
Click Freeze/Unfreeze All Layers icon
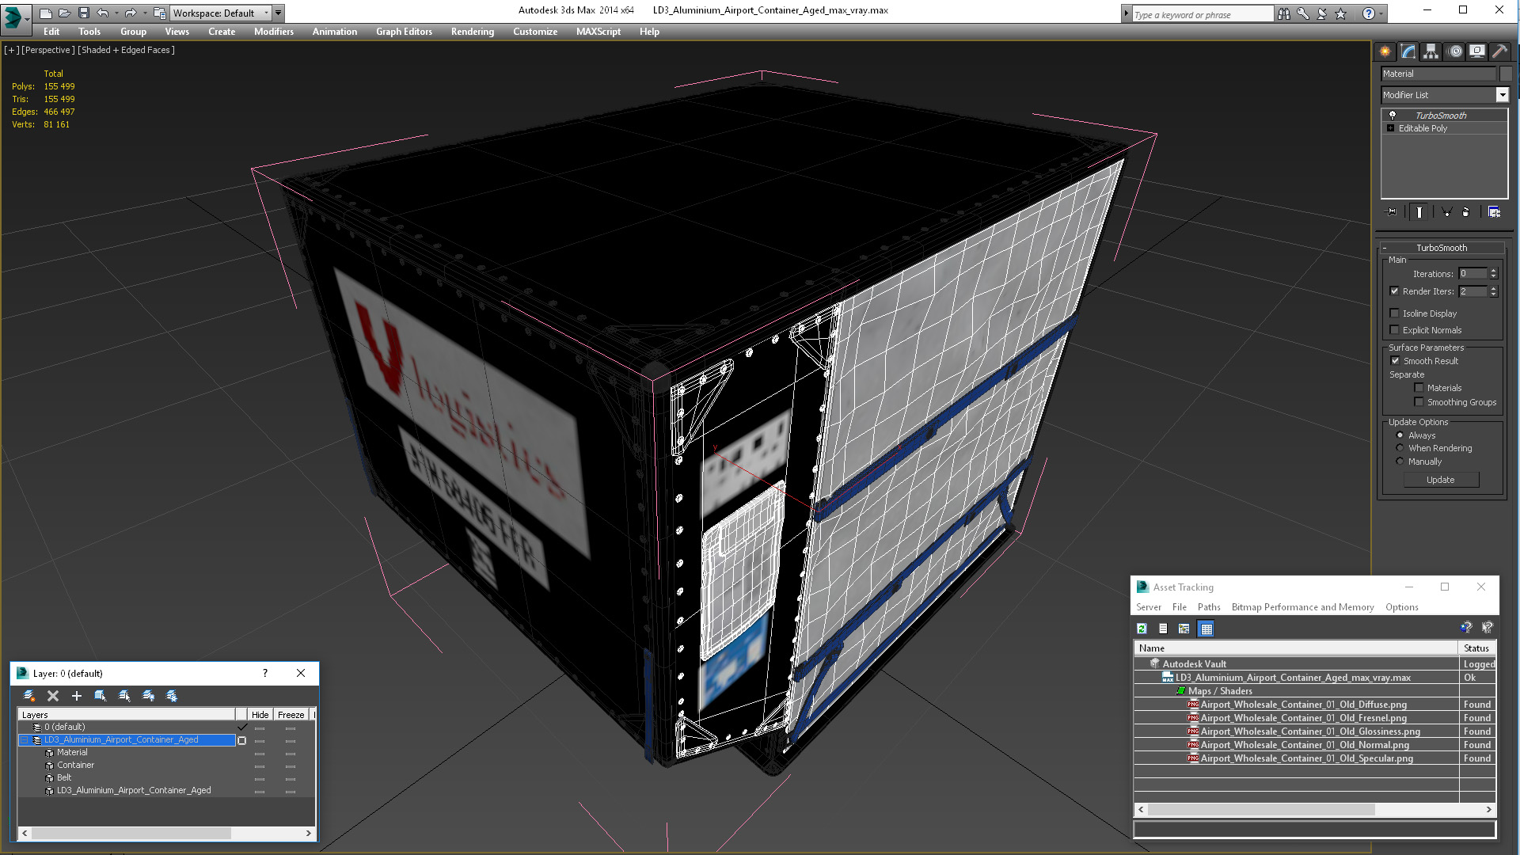point(172,696)
